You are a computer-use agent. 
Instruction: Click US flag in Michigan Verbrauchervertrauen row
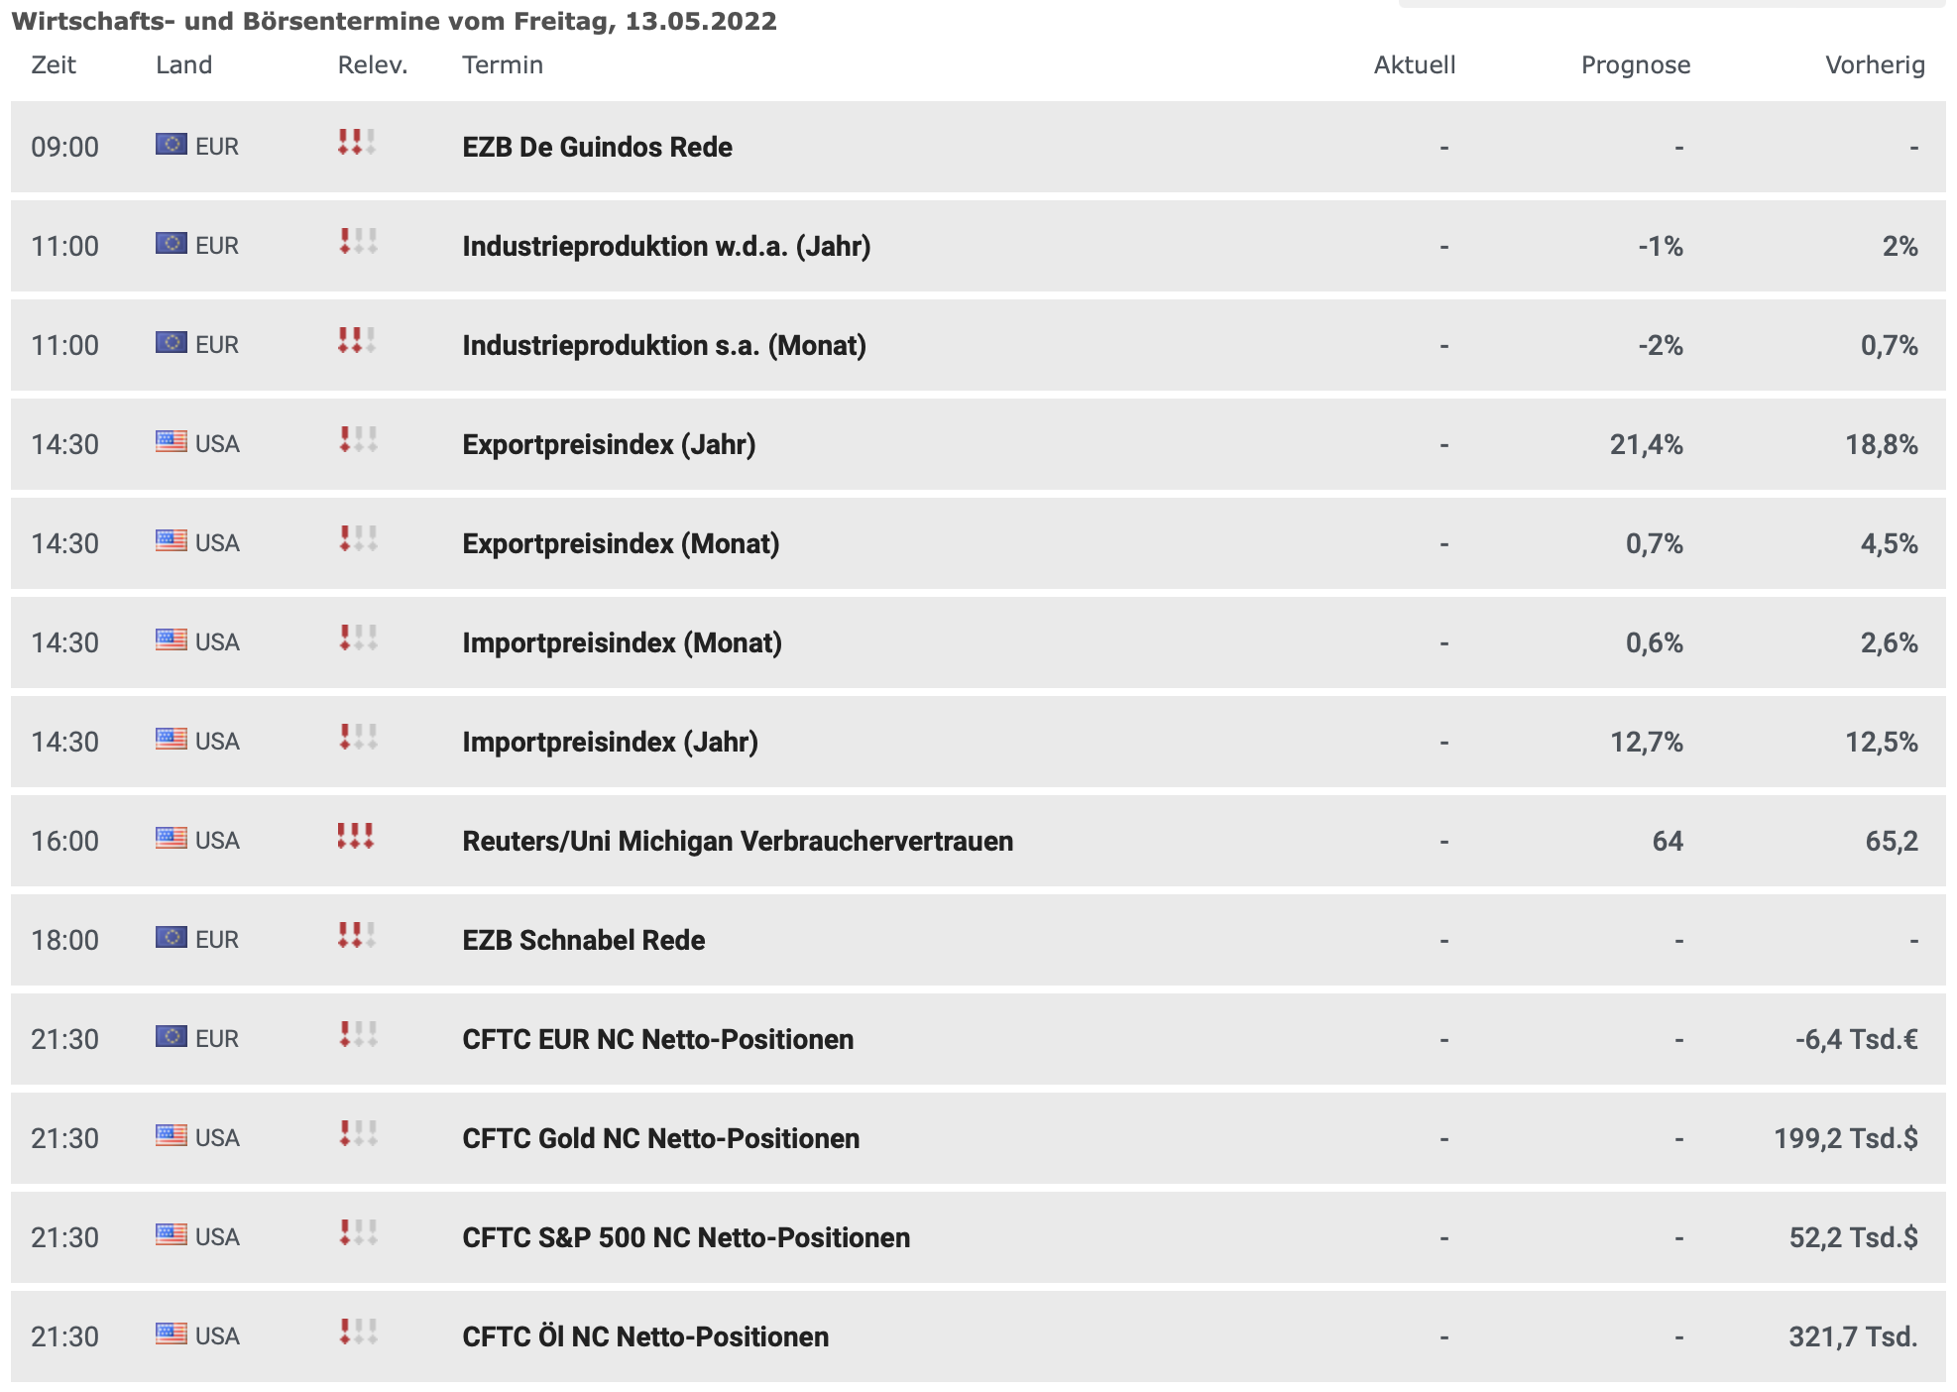pyautogui.click(x=171, y=839)
